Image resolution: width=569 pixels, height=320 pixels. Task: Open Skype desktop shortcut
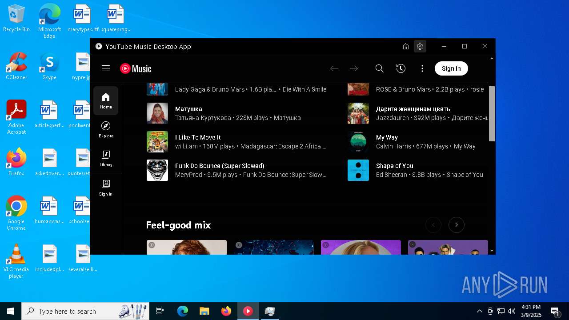[49, 66]
